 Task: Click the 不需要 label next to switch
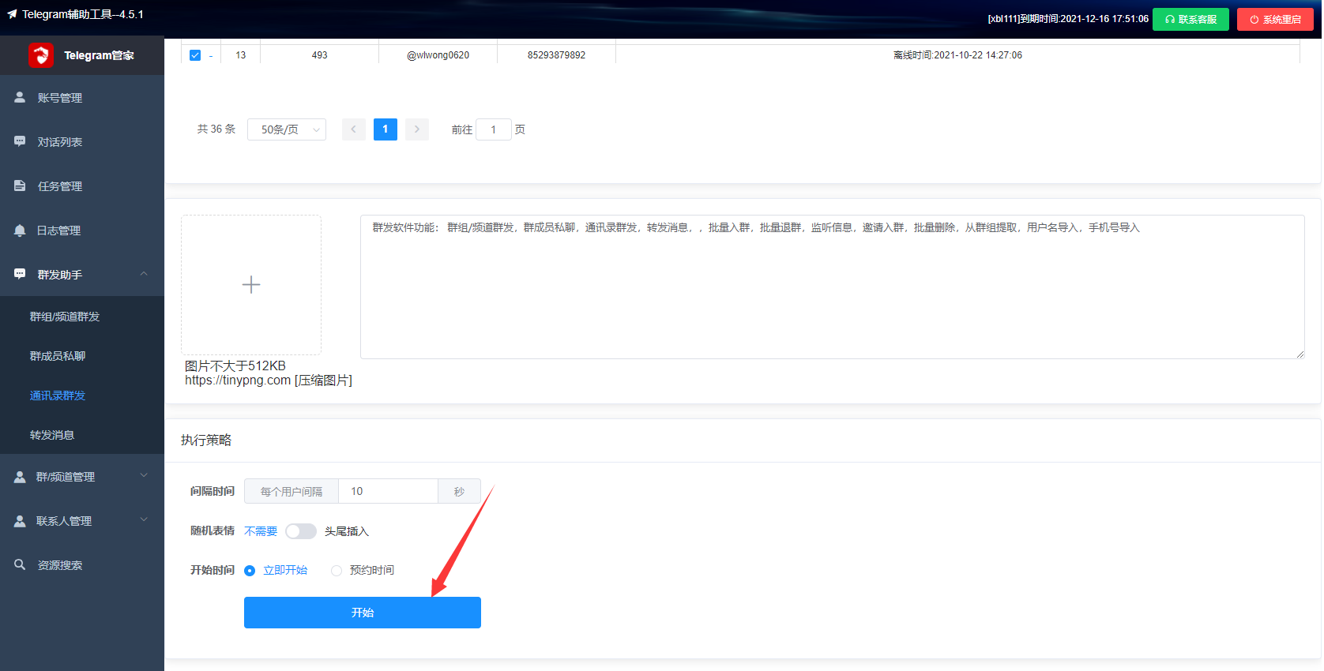[261, 531]
